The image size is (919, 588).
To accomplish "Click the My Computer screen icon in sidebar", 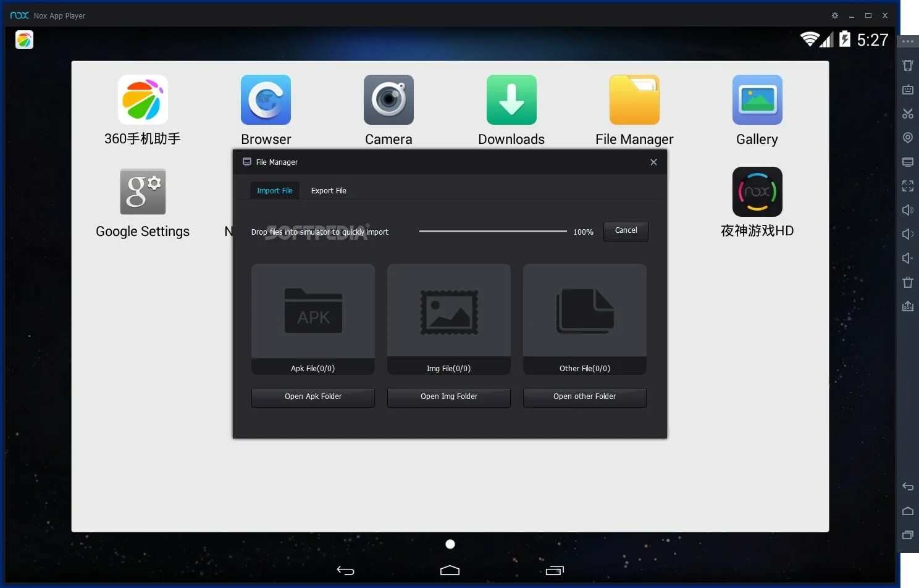I will coord(908,162).
